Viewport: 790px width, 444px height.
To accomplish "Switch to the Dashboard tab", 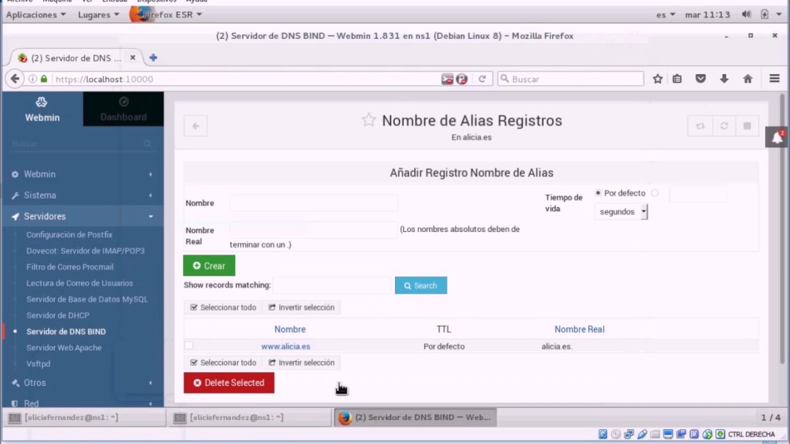I will [123, 109].
